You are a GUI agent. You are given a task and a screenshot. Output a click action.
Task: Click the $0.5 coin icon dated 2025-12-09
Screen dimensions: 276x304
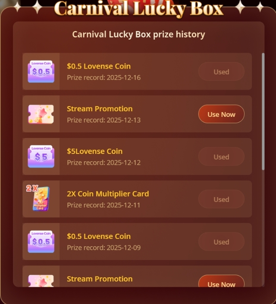tap(41, 241)
